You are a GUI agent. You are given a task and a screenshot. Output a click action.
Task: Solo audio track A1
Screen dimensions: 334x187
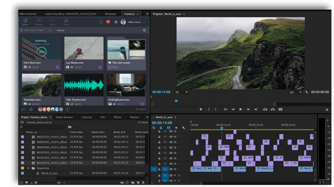click(x=179, y=175)
